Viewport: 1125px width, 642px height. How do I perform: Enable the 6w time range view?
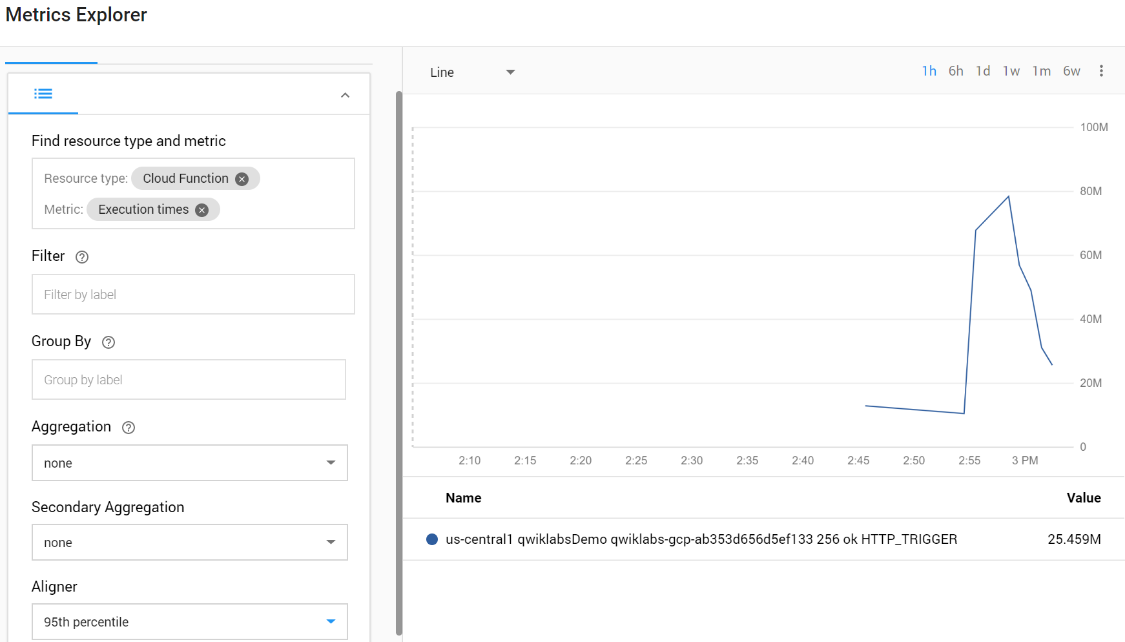[x=1071, y=71]
